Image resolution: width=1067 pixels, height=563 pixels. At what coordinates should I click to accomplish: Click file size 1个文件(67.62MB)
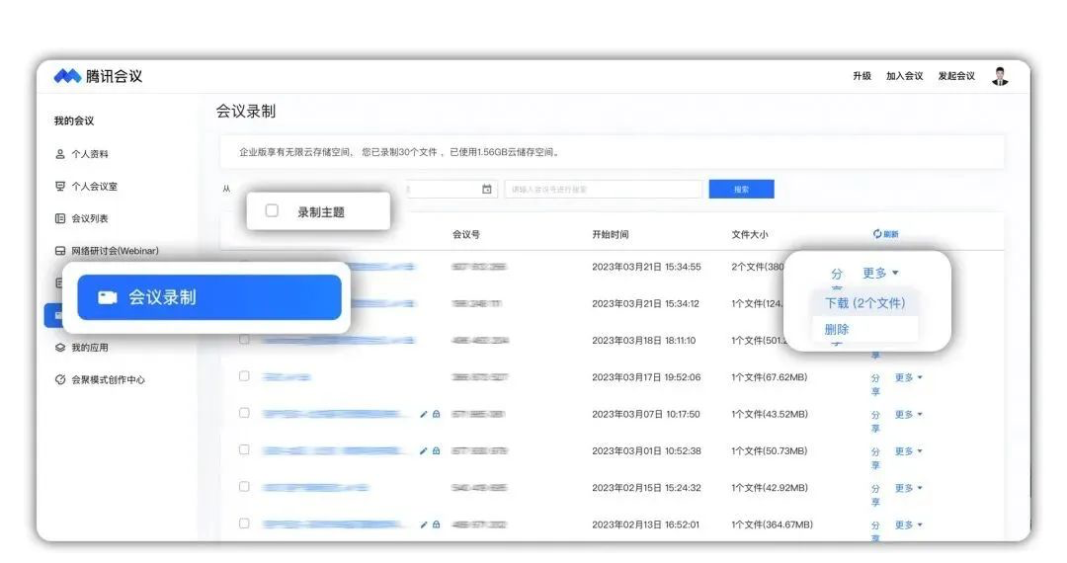tap(770, 376)
